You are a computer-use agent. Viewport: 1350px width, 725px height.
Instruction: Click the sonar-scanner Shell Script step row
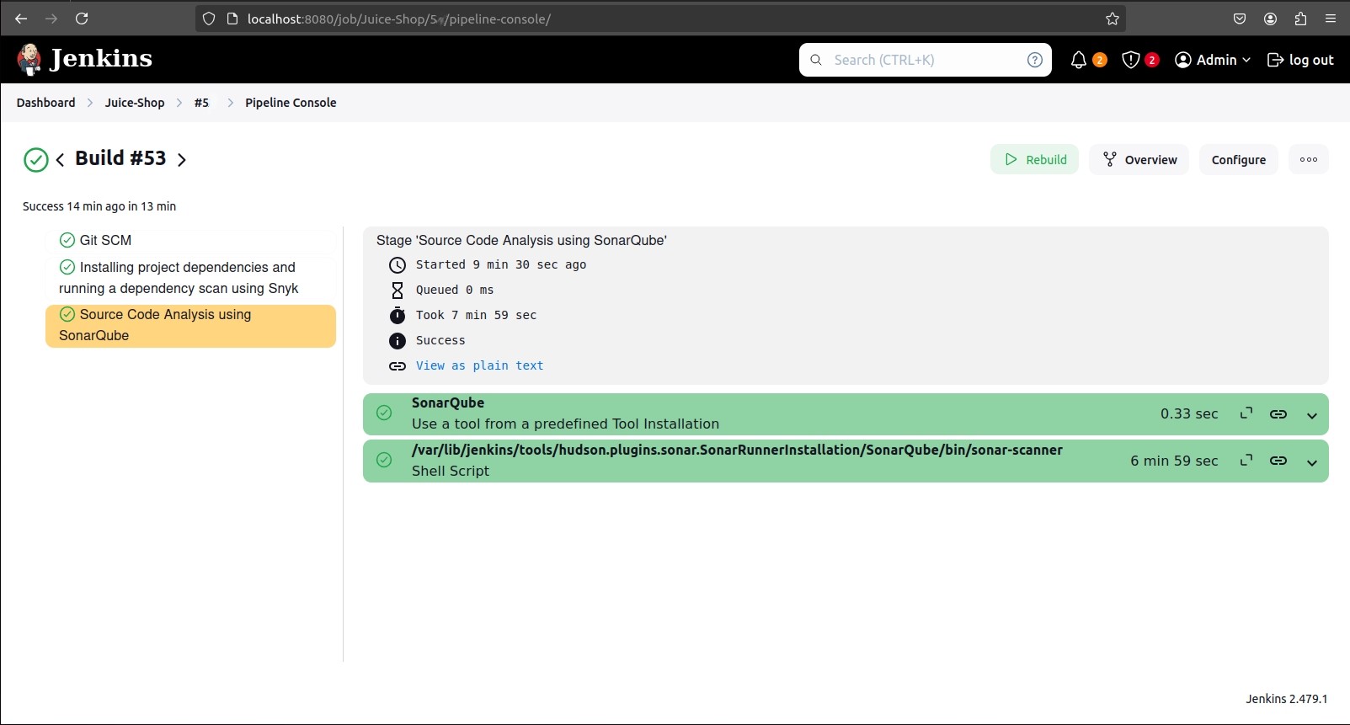[x=846, y=461]
